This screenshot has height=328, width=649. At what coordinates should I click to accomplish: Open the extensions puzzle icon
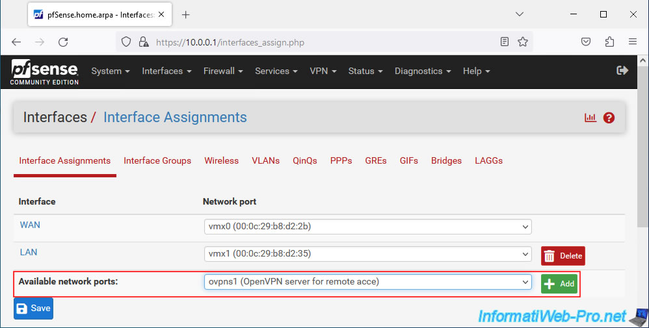[609, 42]
